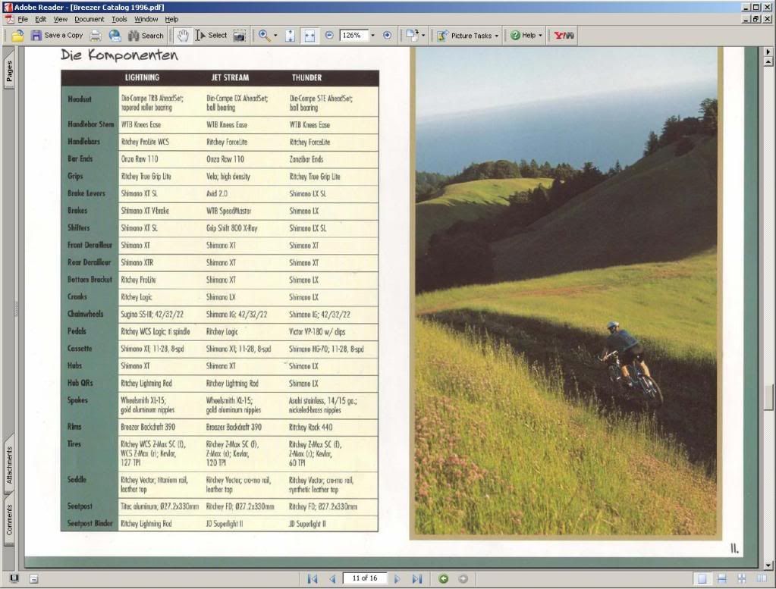Go to the last page
This screenshot has height=589, width=776.
click(416, 578)
